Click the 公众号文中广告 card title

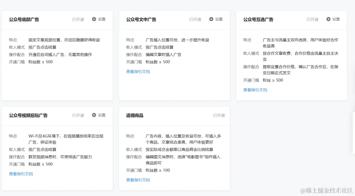141,19
